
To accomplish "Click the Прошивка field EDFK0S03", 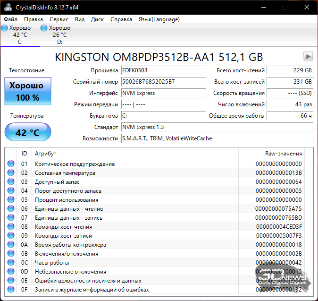I will [163, 70].
